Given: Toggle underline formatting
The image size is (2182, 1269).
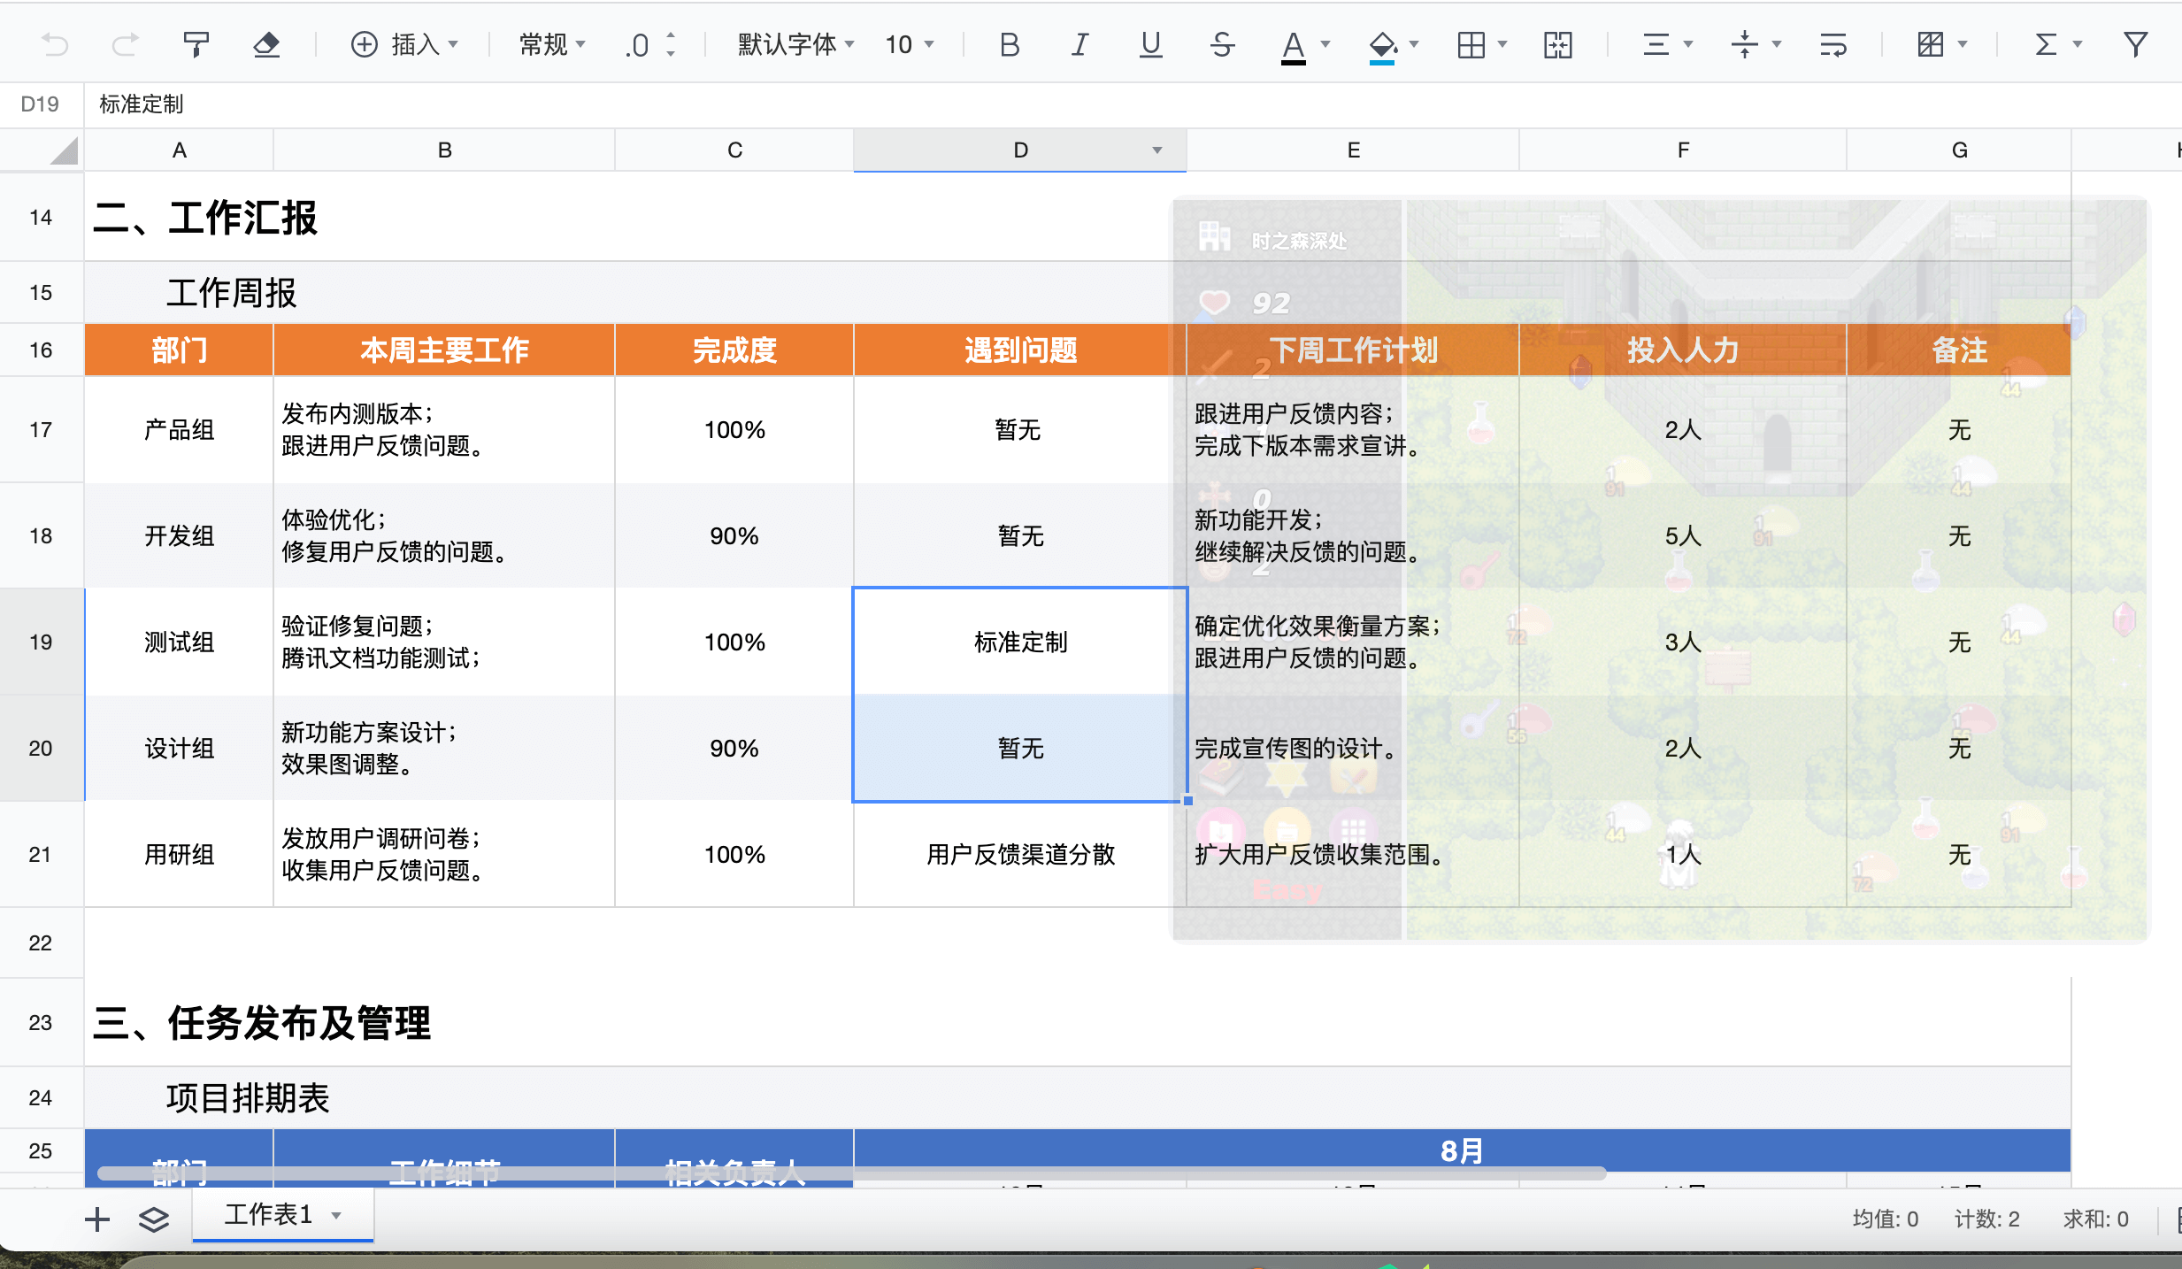Looking at the screenshot, I should pyautogui.click(x=1150, y=44).
